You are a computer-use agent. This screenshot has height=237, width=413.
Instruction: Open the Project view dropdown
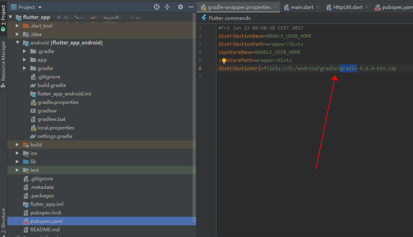tap(40, 7)
